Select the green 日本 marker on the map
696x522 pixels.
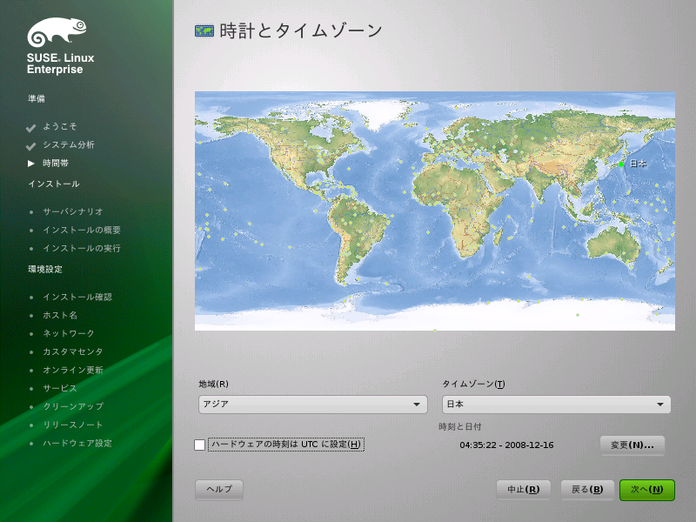621,164
